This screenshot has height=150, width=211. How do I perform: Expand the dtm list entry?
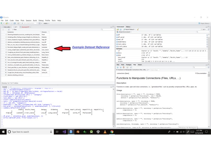[117, 55]
